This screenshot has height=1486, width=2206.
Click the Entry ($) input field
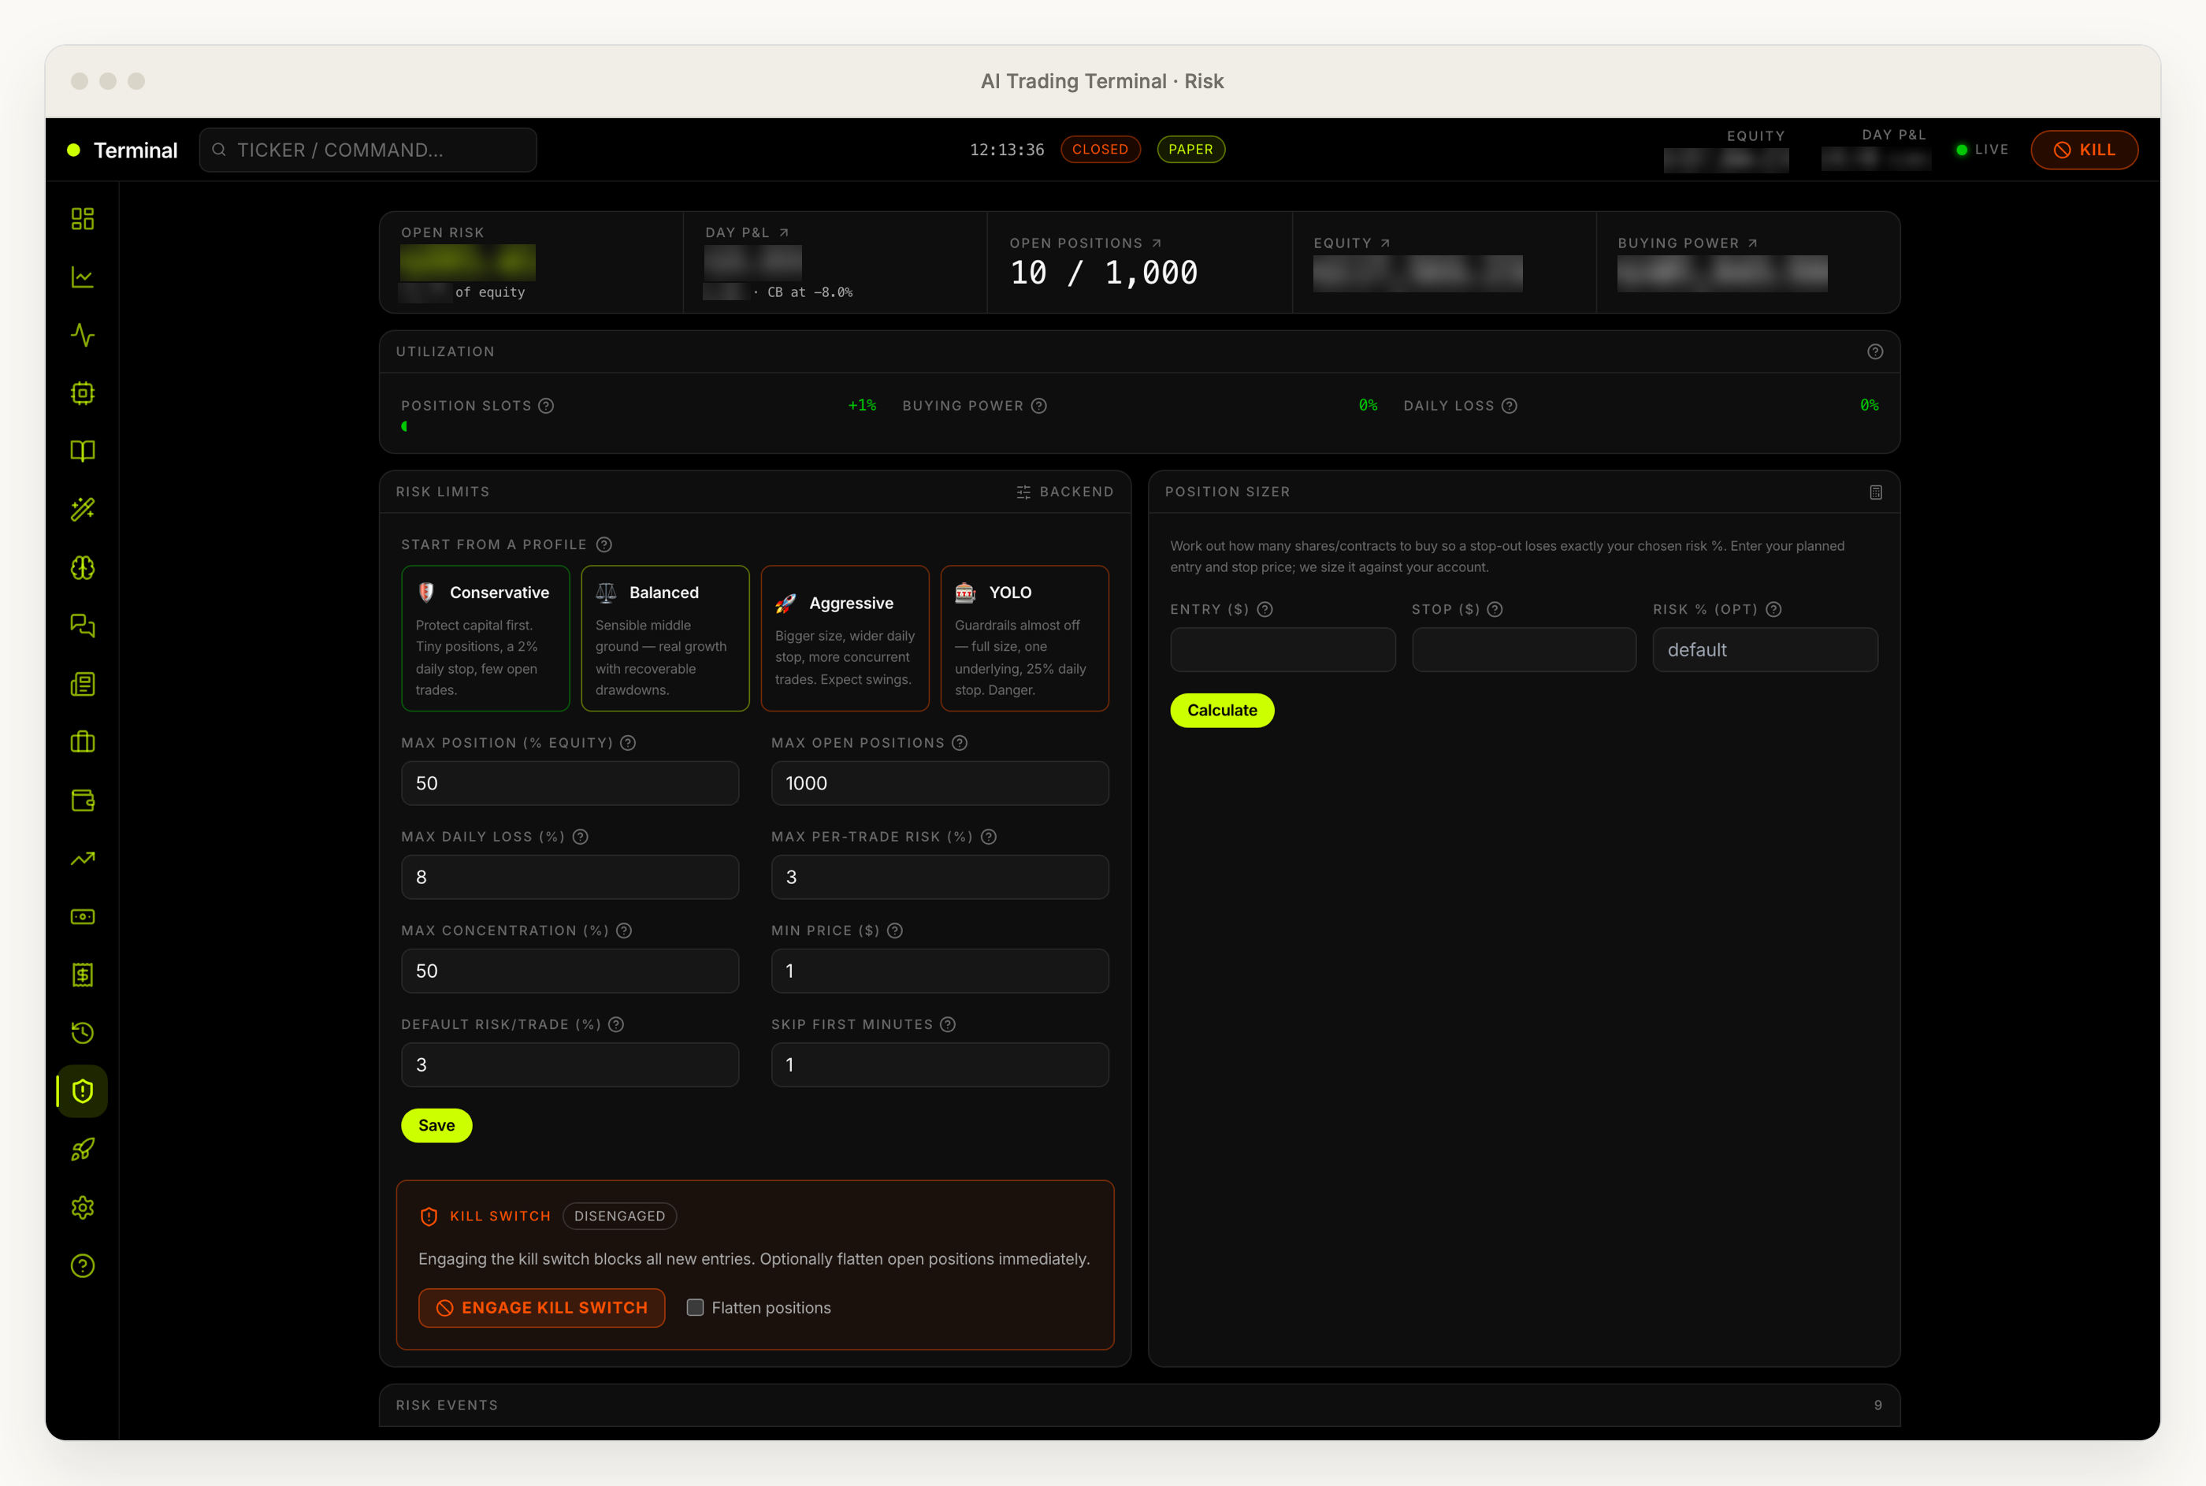pyautogui.click(x=1282, y=650)
